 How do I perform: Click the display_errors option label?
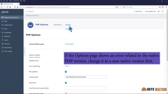coord(34,61)
